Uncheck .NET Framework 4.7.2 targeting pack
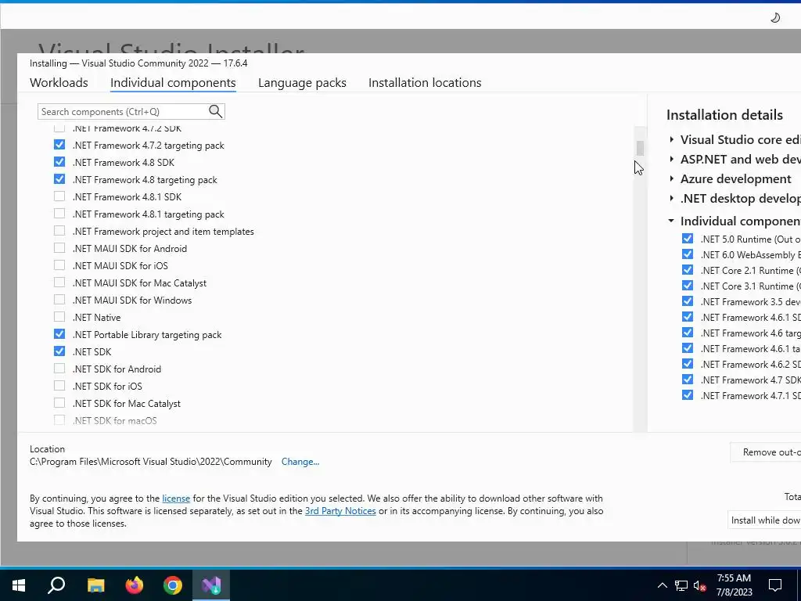Viewport: 801px width, 601px height. coord(59,145)
